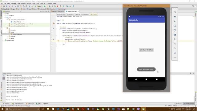Click emulator sidebar Back triangle icon

(175, 44)
